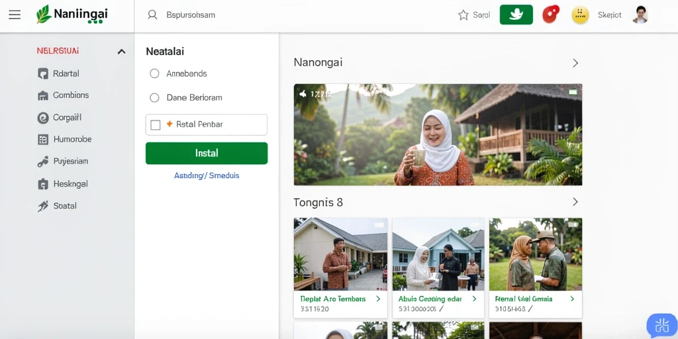The image size is (678, 339).
Task: Click the Neatalai panel heading
Action: point(165,52)
